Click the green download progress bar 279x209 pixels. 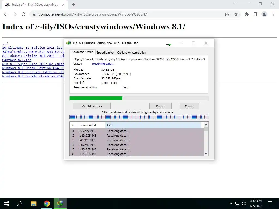(x=139, y=98)
